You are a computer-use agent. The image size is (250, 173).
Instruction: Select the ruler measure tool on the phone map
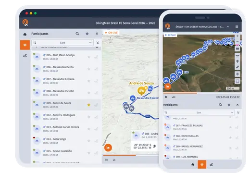pos(237,67)
